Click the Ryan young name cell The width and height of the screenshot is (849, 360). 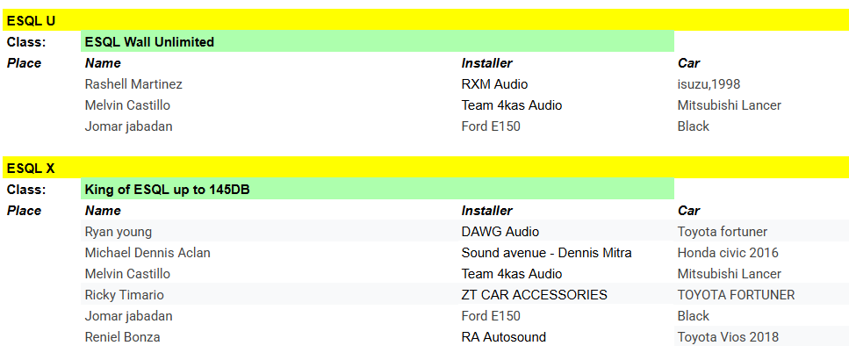coord(119,232)
